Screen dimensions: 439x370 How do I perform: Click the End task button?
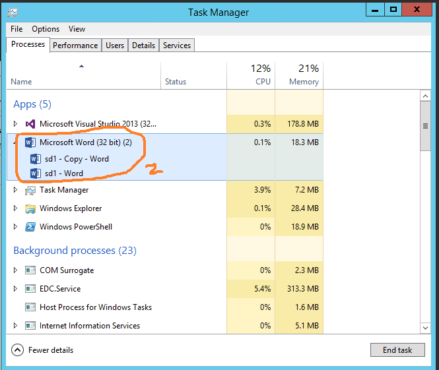(x=397, y=350)
